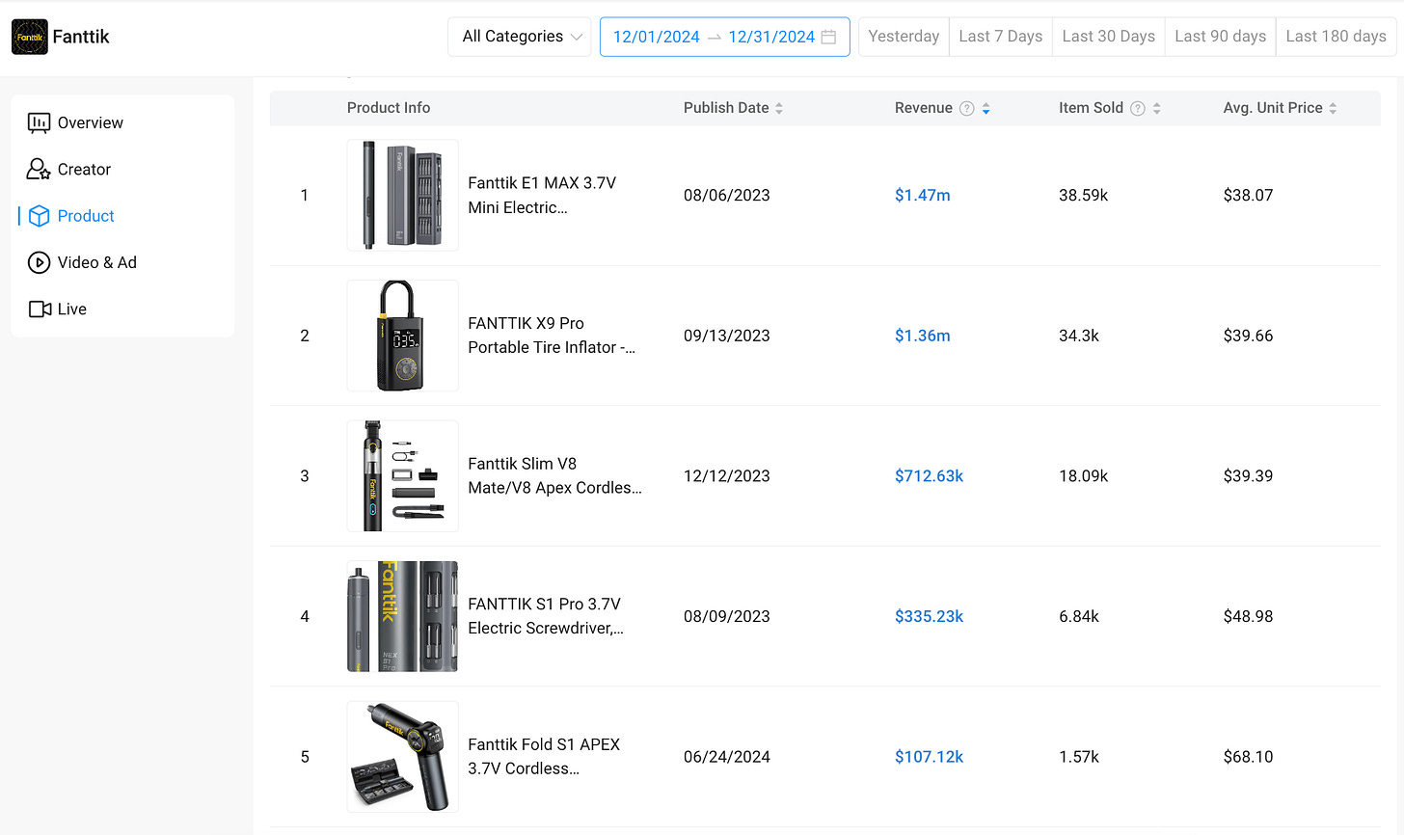Open Fanttik E1 MAX screwdriver thumbnail

click(x=403, y=195)
